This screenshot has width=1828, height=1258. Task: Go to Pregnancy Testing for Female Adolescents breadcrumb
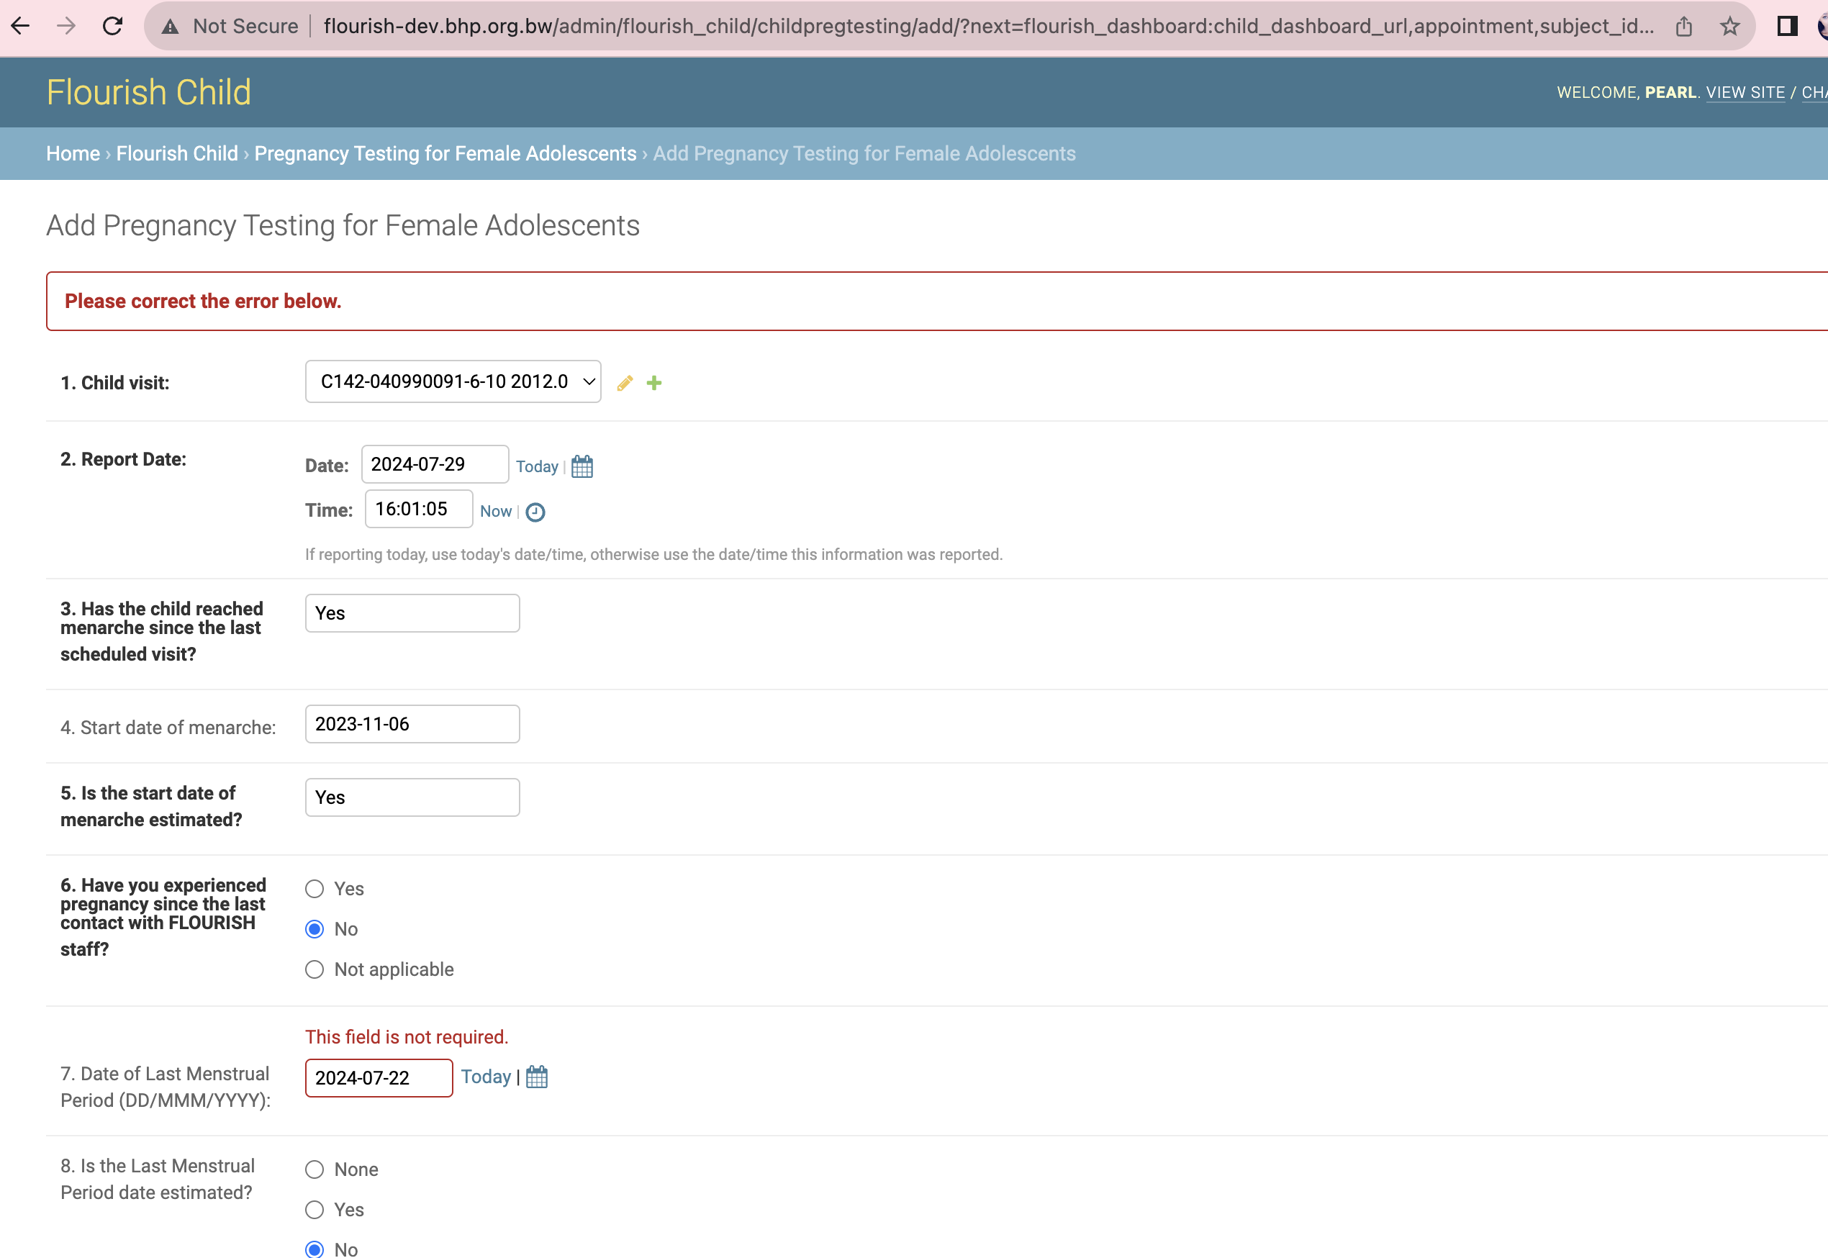coord(445,154)
